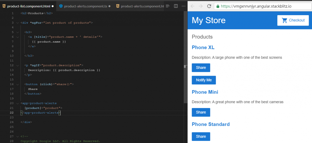Click '{{ product.name }}' in the editor
Image resolution: width=312 pixels, height=143 pixels.
pos(49,42)
